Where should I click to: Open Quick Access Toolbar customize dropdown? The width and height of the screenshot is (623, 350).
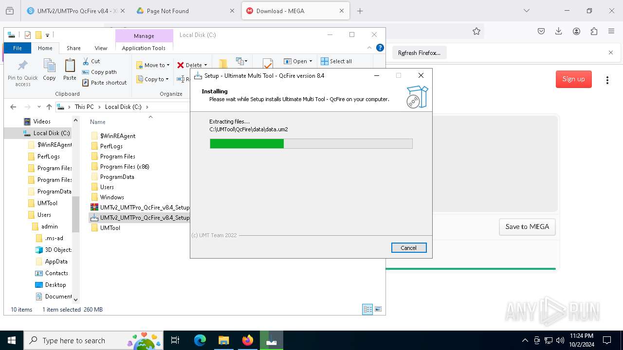[x=47, y=35]
